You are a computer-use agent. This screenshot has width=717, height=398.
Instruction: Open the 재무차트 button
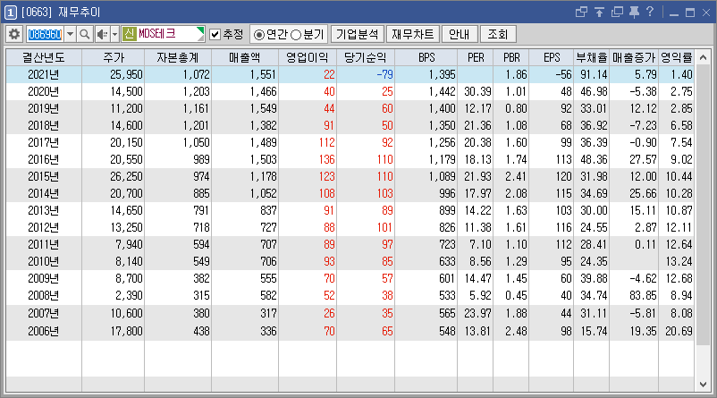[x=412, y=34]
